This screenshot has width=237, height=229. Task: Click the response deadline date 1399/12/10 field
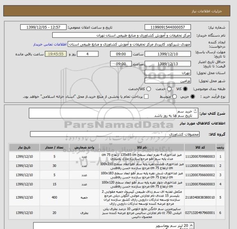tap(167, 54)
